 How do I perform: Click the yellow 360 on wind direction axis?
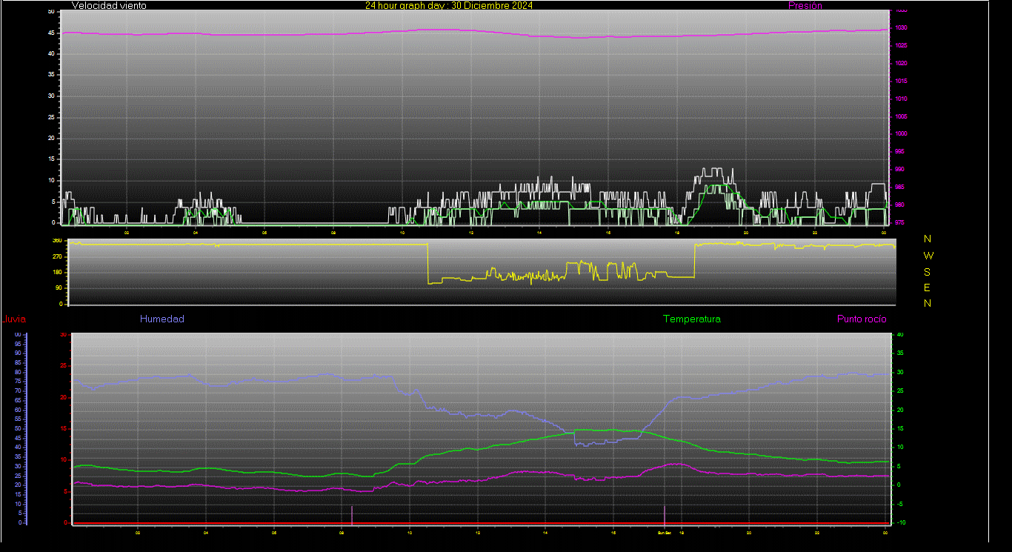pos(57,241)
